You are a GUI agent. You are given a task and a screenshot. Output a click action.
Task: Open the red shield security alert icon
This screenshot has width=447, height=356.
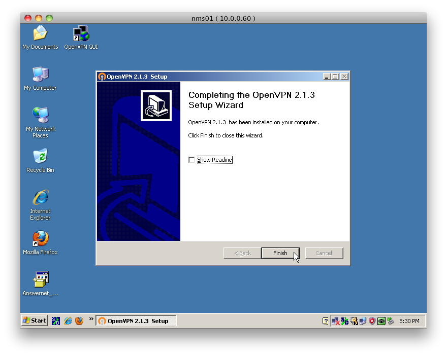click(372, 322)
